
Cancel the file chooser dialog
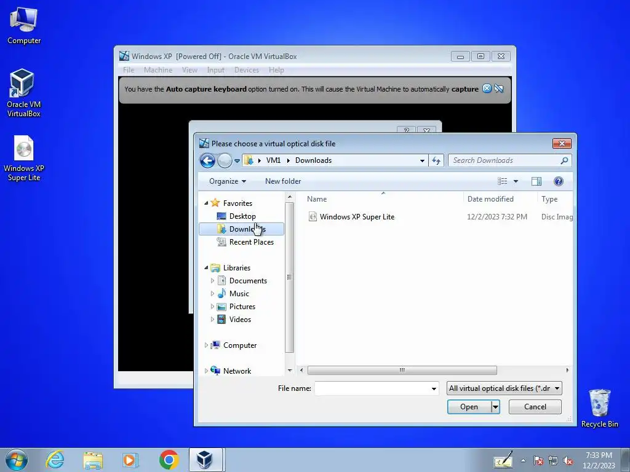tap(535, 407)
